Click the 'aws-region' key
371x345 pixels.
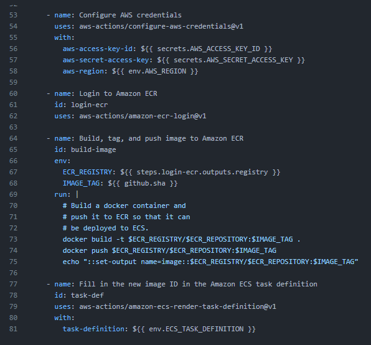[83, 71]
